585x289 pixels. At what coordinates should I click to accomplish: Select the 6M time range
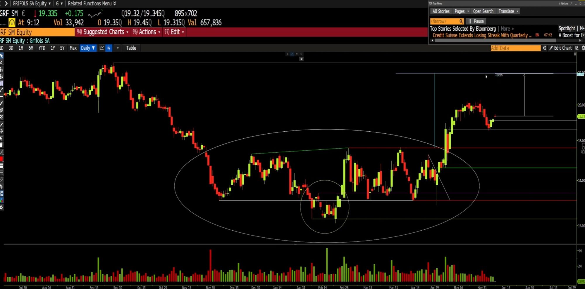[31, 48]
